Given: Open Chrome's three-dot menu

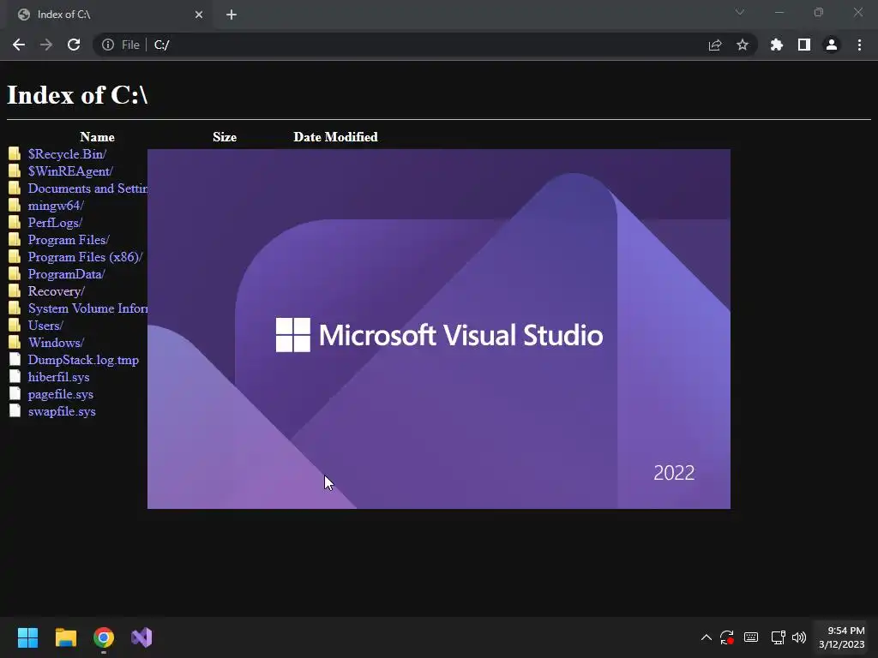Looking at the screenshot, I should click(x=859, y=45).
